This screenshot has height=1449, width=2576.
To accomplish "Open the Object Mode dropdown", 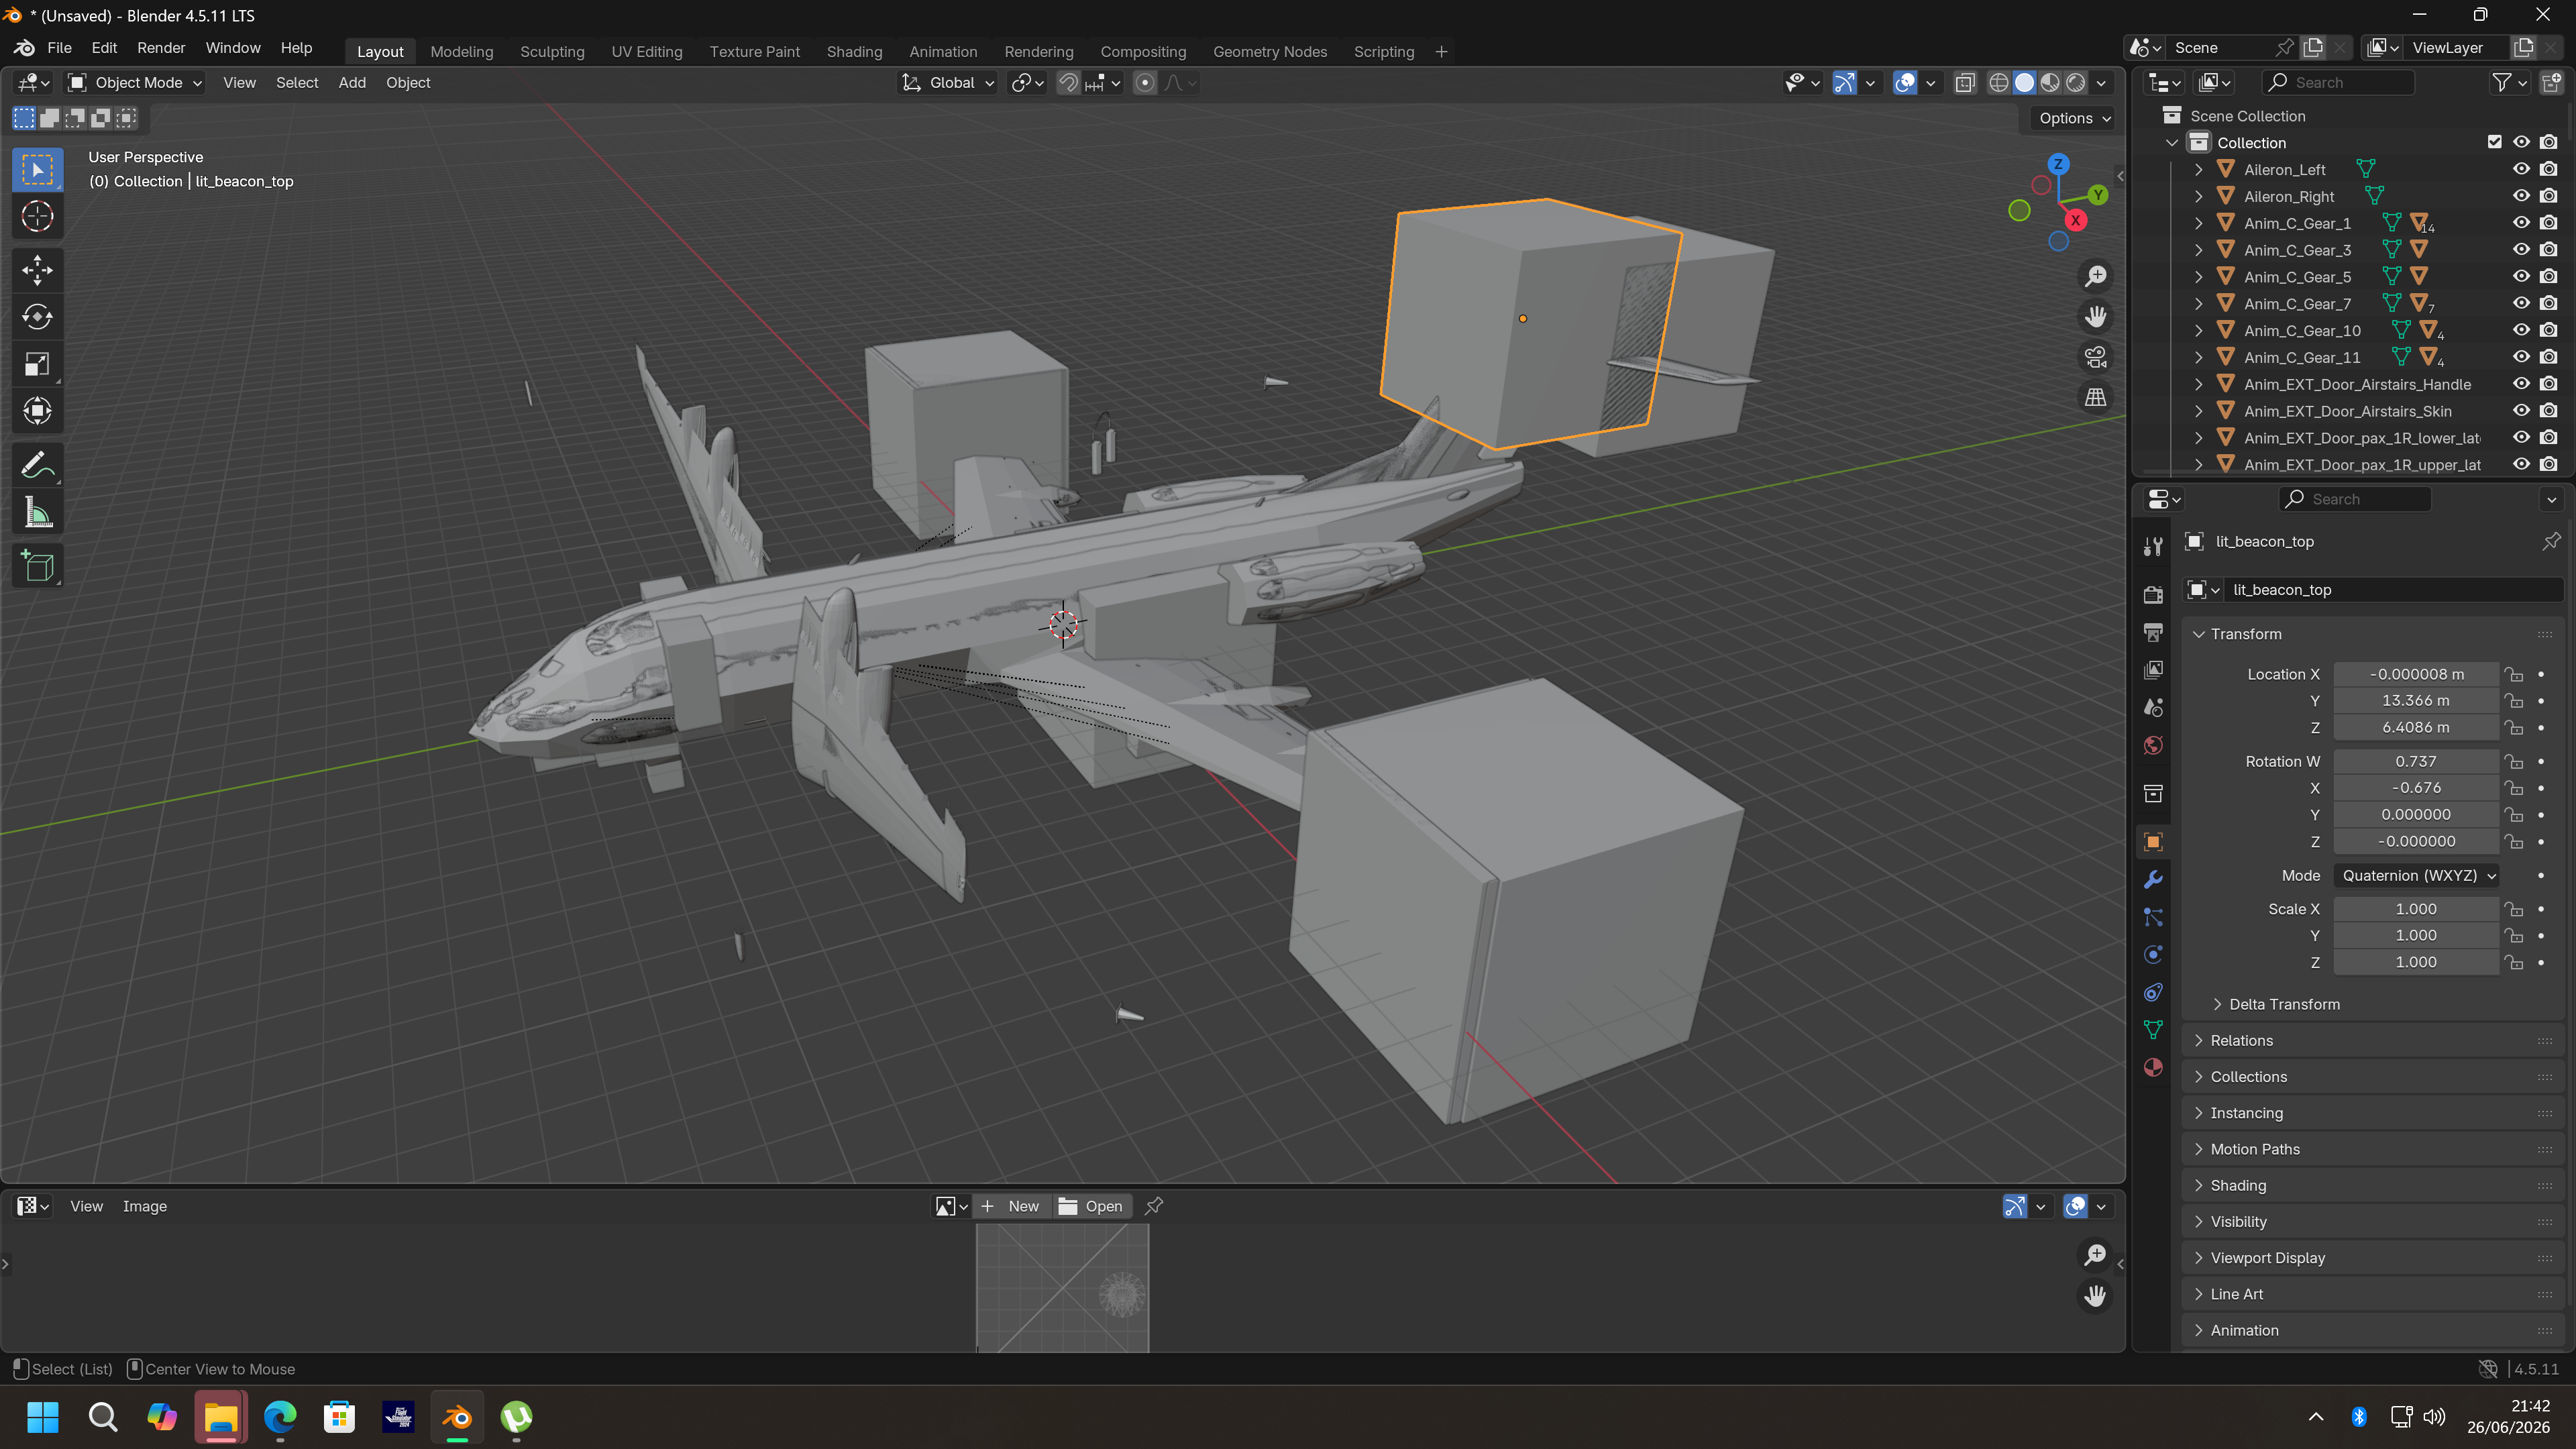I will click(x=135, y=83).
